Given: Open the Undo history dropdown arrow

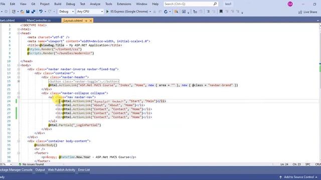Looking at the screenshot, I should pos(45,11).
